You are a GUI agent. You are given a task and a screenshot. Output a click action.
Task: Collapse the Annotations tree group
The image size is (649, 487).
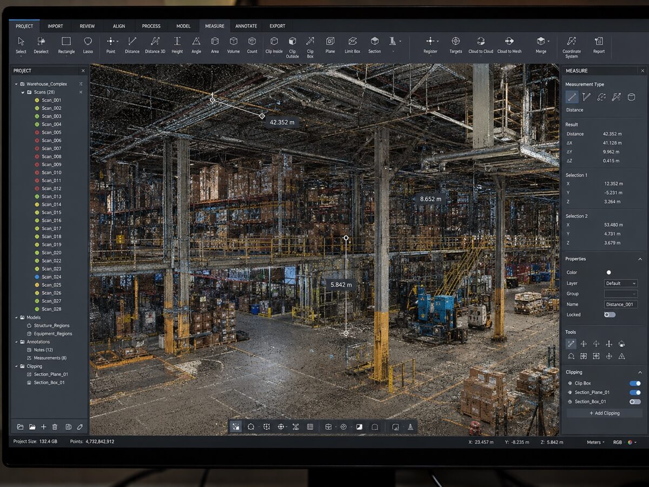pos(16,342)
